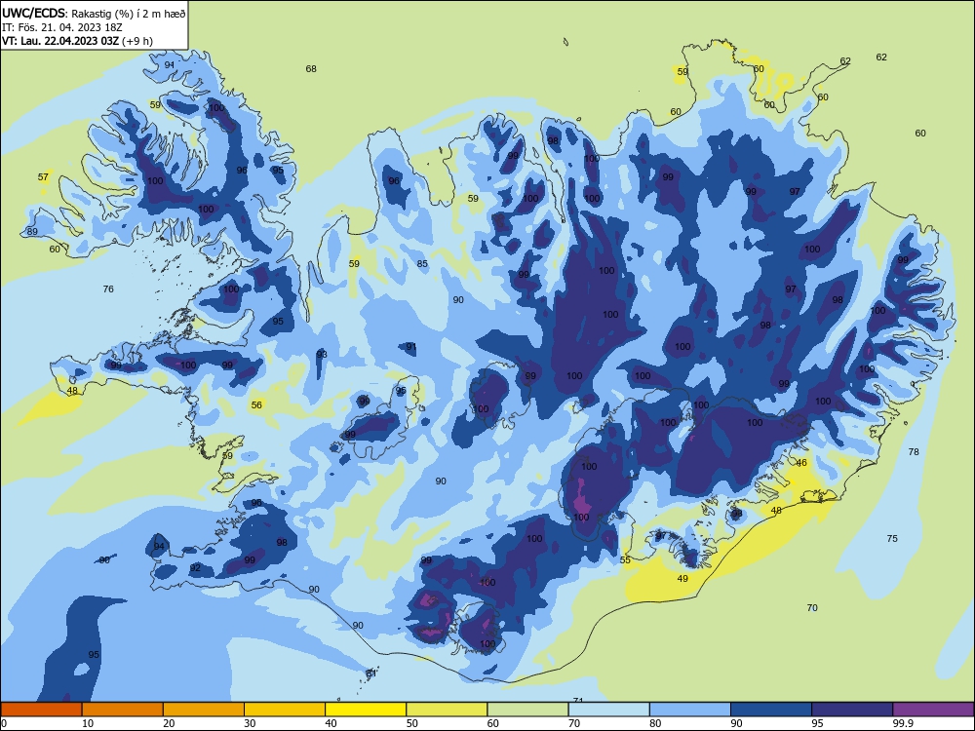
Task: Click the '89' value at the western tip
Action: click(32, 232)
